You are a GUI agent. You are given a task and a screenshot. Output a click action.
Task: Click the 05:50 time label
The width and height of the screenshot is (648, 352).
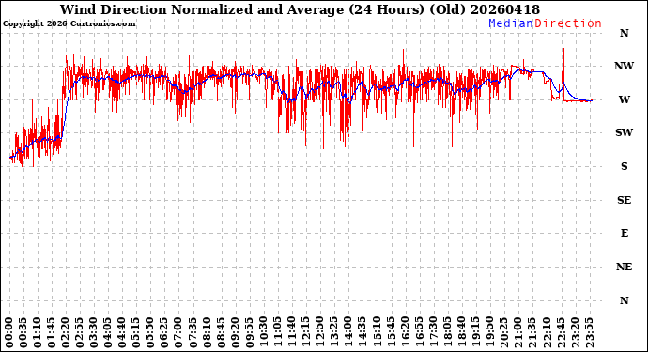pos(150,332)
